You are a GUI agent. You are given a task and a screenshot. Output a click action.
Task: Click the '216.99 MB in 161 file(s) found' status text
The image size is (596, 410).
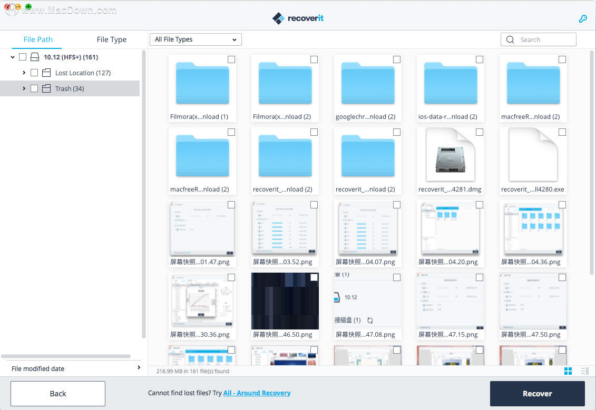[x=193, y=371]
